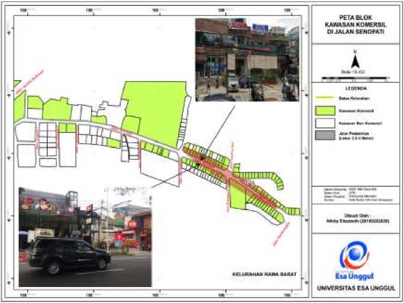Viewport: 404px width, 303px height.
Task: Click the Universitas Esa Unggul text
Action: tap(354, 289)
